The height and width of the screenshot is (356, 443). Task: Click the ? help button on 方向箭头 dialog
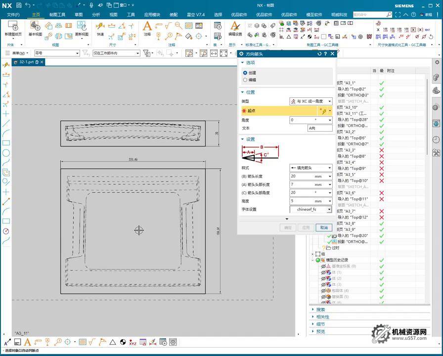325,54
